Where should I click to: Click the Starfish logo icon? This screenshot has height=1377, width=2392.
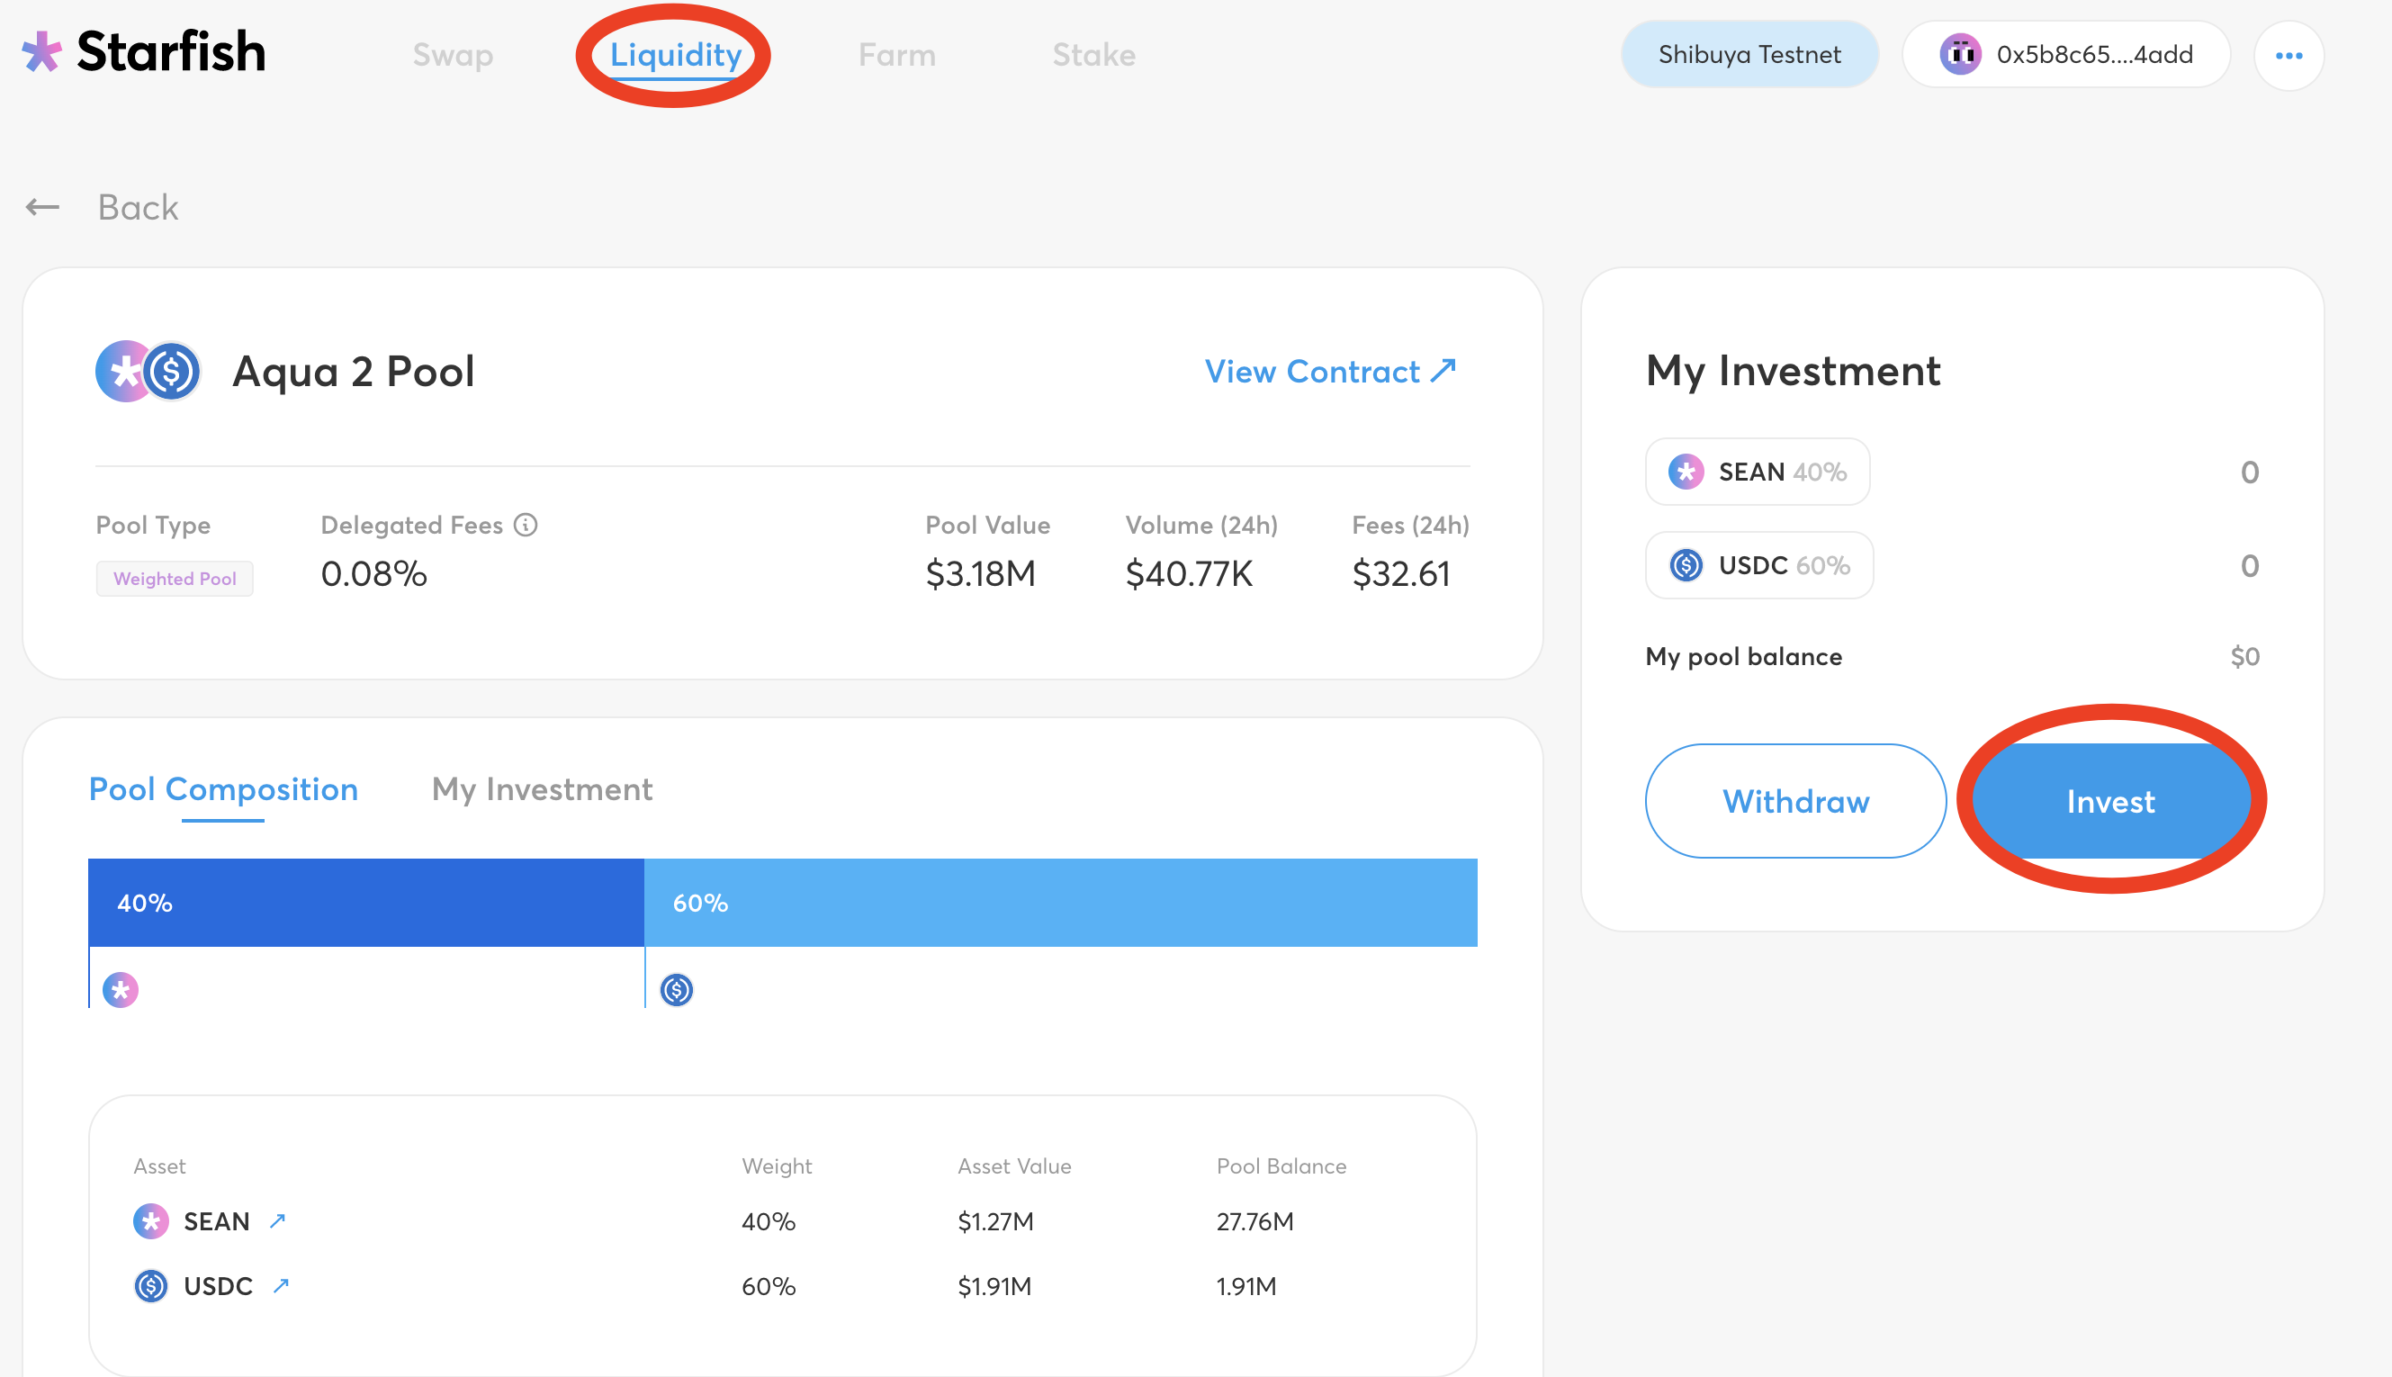[x=41, y=52]
